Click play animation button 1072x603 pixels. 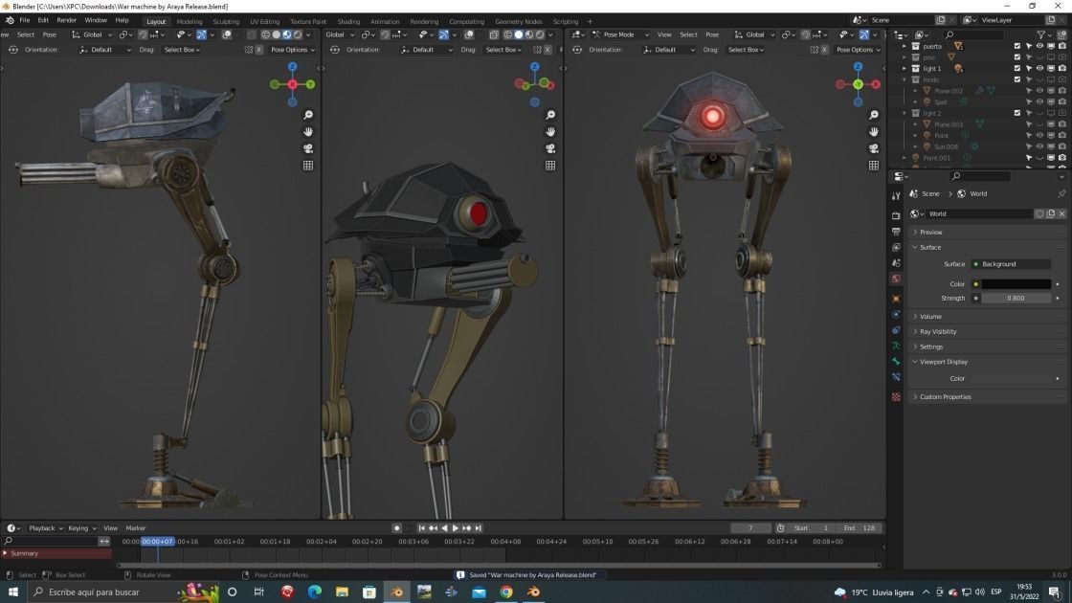pyautogui.click(x=456, y=527)
